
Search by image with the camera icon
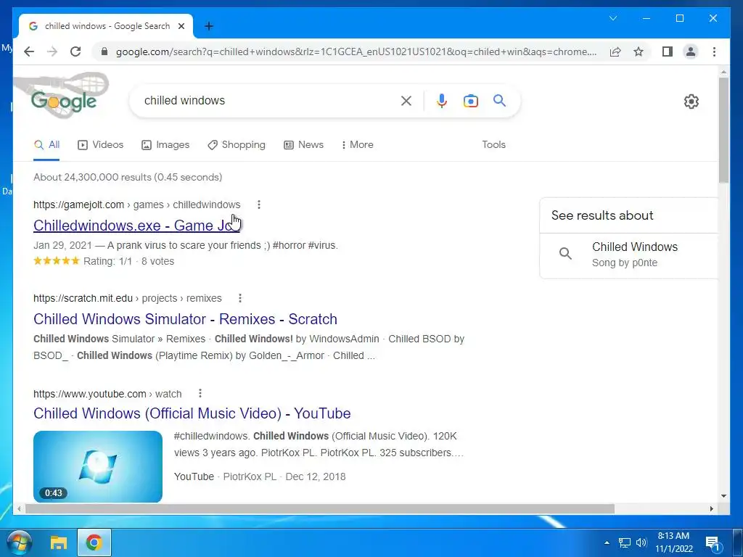coord(470,101)
